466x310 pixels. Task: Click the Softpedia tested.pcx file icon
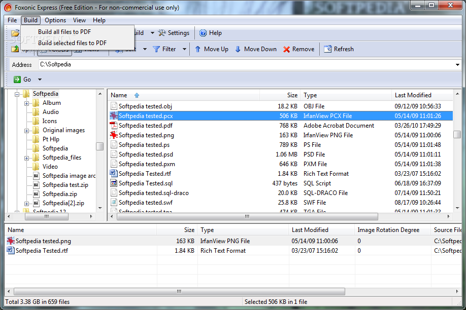pos(114,115)
